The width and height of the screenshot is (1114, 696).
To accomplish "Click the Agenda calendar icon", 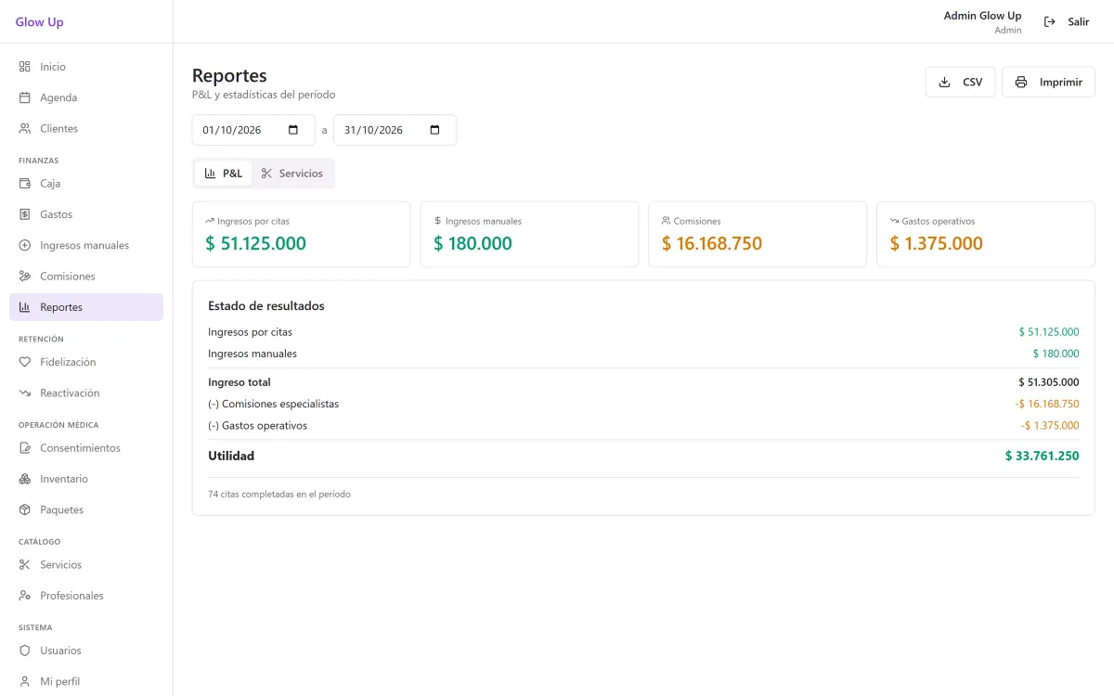I will pos(25,97).
